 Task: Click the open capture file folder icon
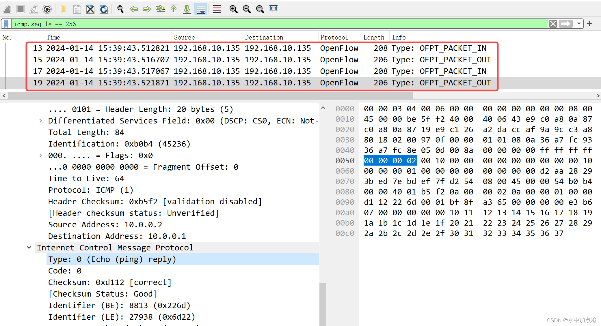click(63, 9)
